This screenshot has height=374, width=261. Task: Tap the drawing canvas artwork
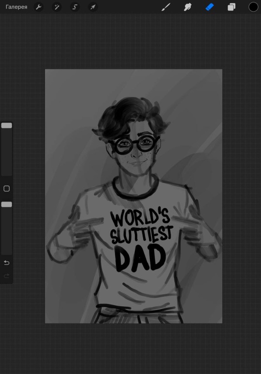point(133,196)
